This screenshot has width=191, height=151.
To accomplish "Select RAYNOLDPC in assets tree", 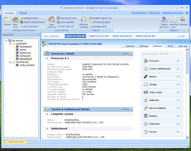I will click(25, 56).
